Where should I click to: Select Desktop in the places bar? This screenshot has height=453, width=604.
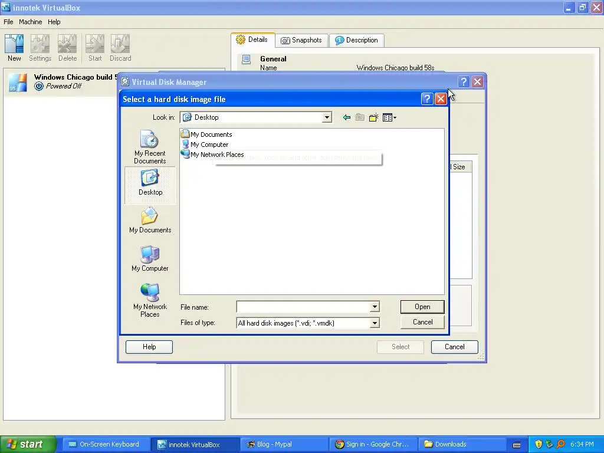tap(150, 184)
